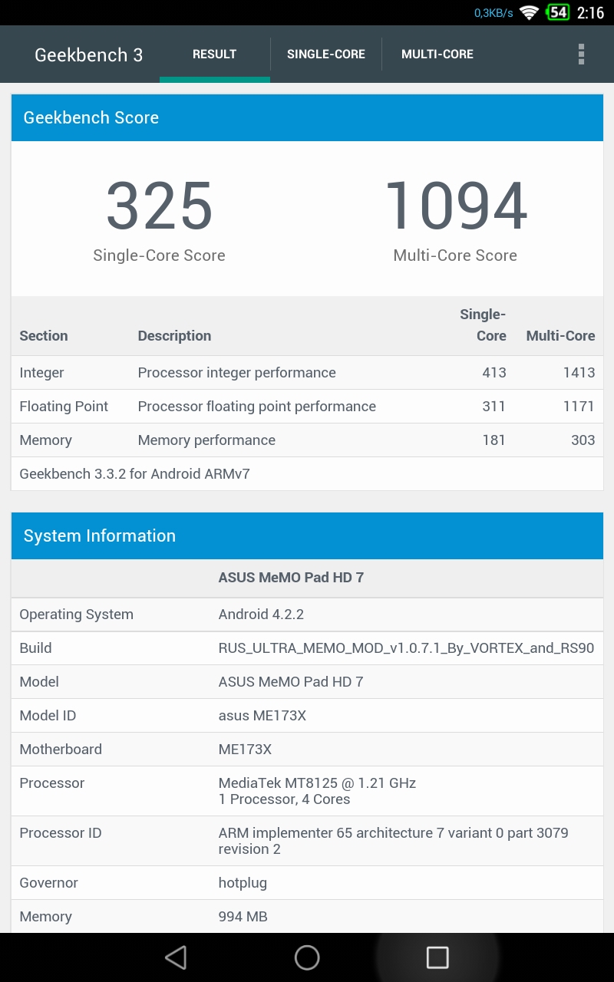Tap Integer multi-core value 1413
This screenshot has width=614, height=982.
[x=579, y=373]
